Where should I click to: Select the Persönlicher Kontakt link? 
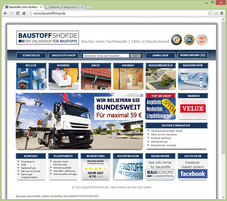pyautogui.click(x=163, y=145)
